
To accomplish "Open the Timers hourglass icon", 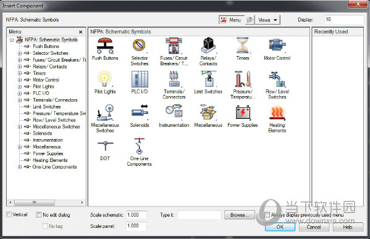I will pyautogui.click(x=243, y=46).
